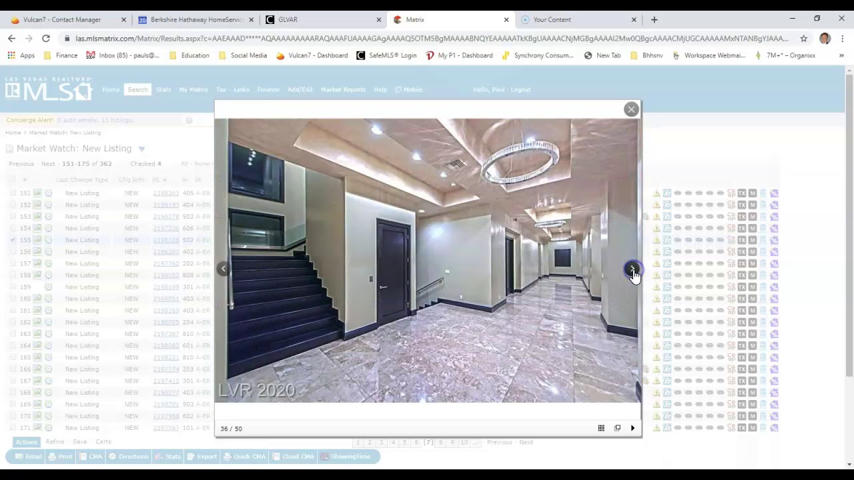Switch to the GLVAR browser tab

[324, 19]
